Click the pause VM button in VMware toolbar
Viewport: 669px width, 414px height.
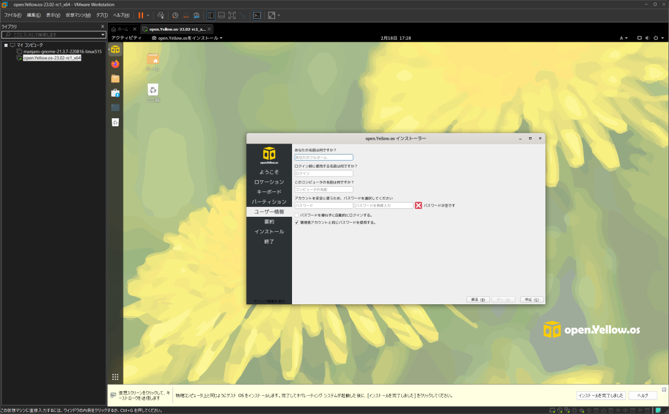pyautogui.click(x=141, y=15)
